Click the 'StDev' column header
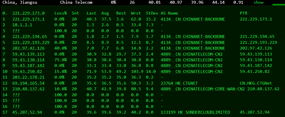 (x=152, y=13)
